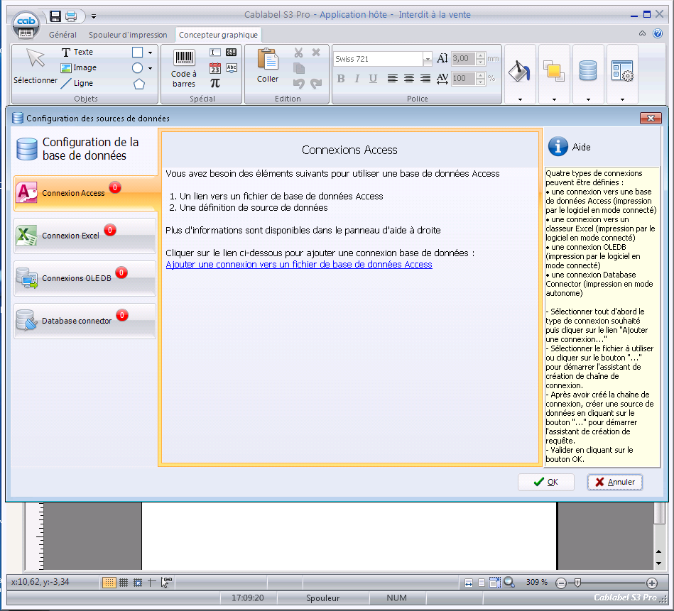674x611 pixels.
Task: Click the text field icon in Spécial
Action: (x=215, y=53)
